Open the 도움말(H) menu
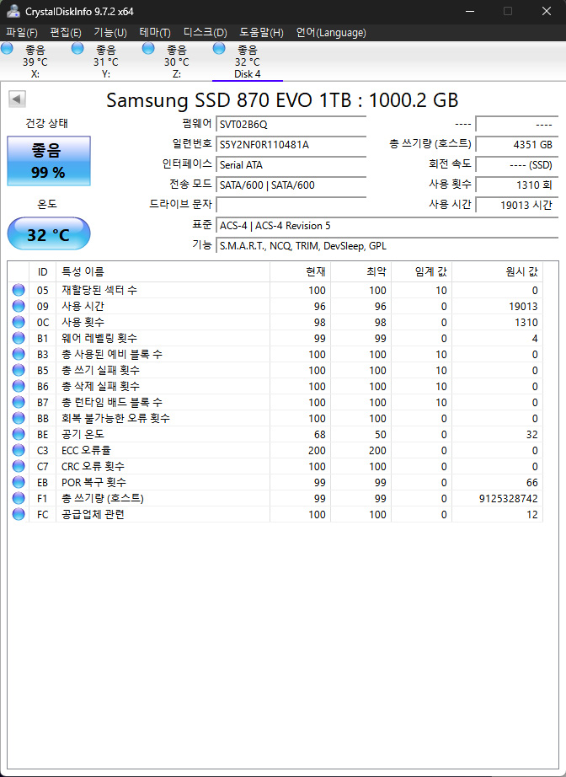The image size is (566, 777). click(261, 33)
